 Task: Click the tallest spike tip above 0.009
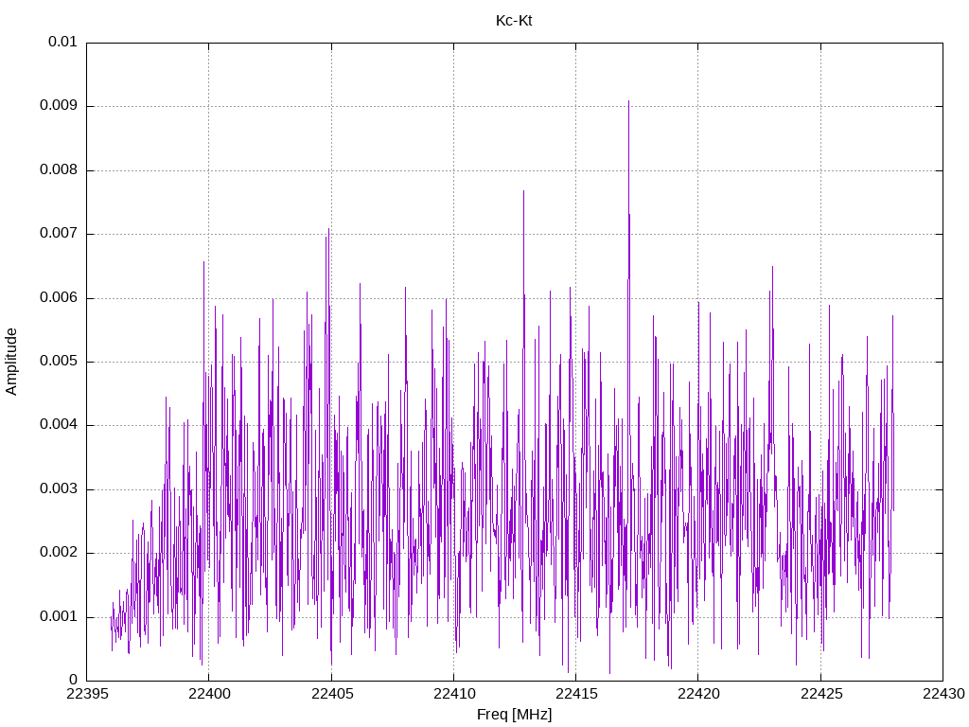[x=629, y=101]
